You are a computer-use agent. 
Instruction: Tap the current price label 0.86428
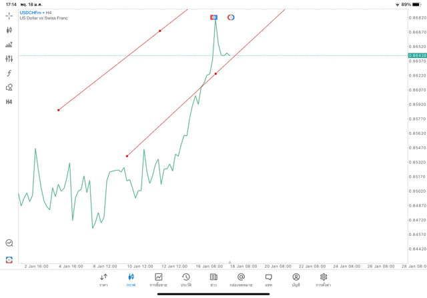[x=416, y=55]
